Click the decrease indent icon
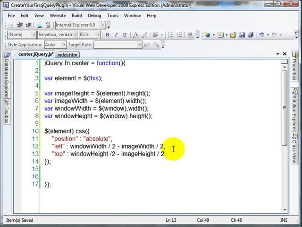 [x=20, y=25]
